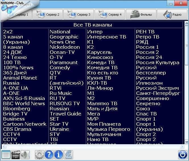Select Музыка Первого channel
Screen dimensions: 189x161
click(x=109, y=129)
